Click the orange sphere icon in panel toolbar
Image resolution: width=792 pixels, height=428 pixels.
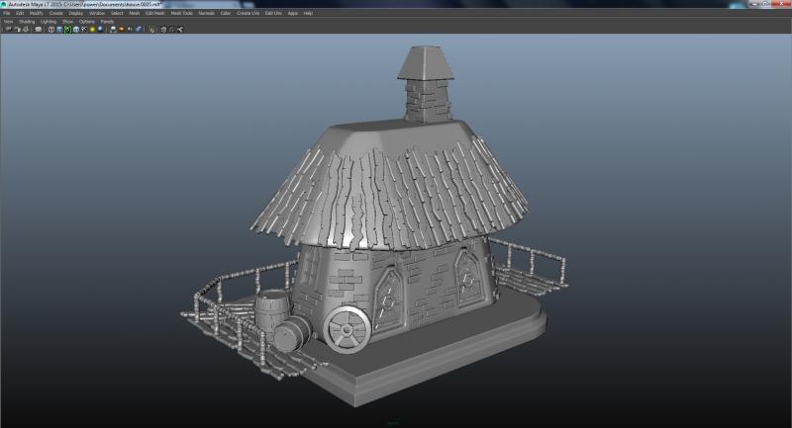click(x=121, y=30)
